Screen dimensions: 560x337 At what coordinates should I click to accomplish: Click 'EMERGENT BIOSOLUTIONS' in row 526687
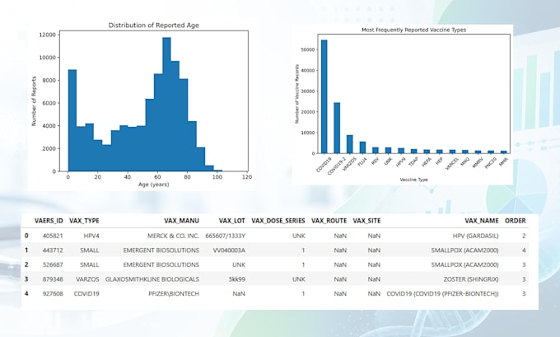point(161,264)
